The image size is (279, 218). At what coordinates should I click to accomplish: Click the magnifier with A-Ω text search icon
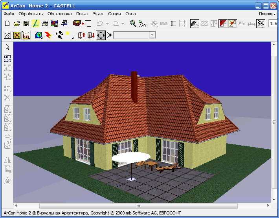pyautogui.click(x=142, y=23)
